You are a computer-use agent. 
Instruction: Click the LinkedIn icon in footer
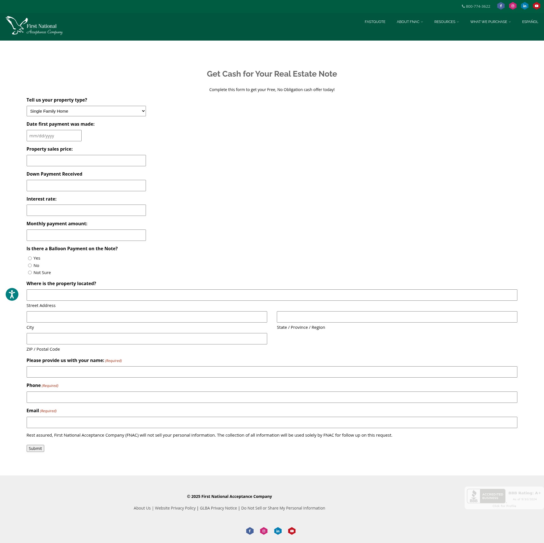[278, 531]
